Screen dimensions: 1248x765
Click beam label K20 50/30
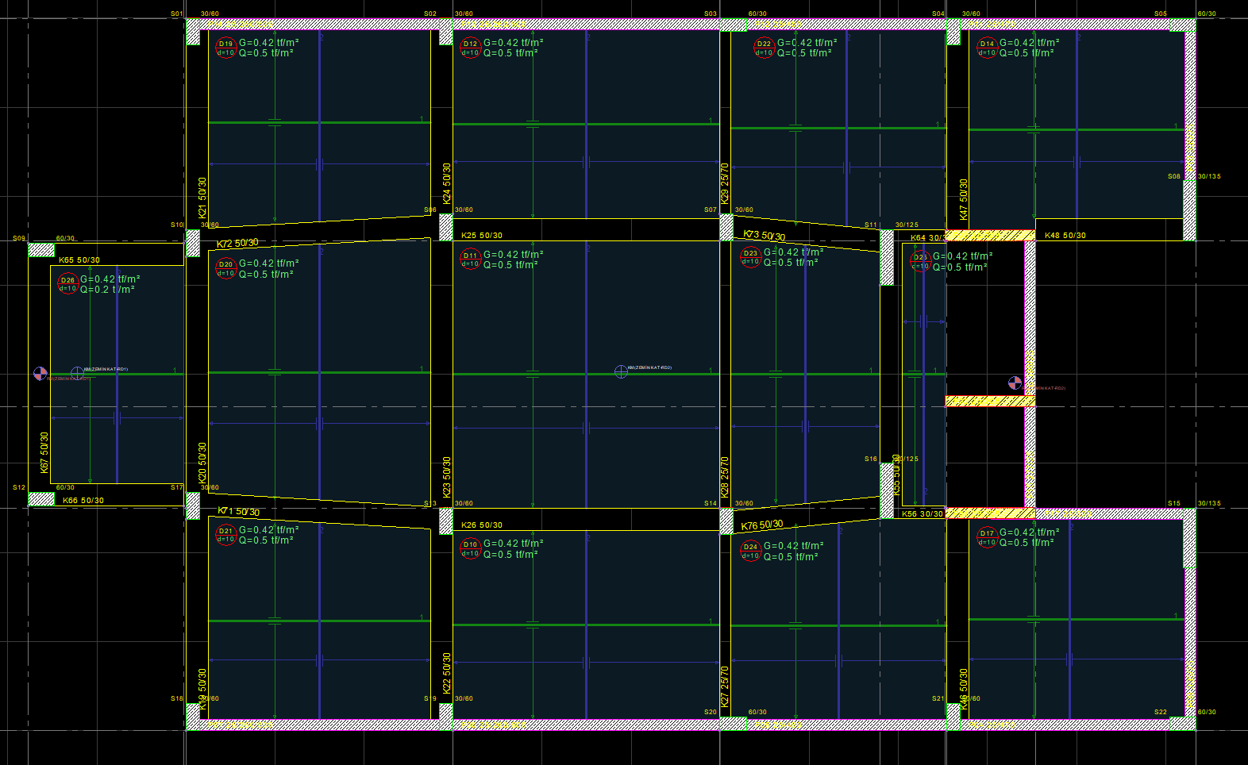202,463
